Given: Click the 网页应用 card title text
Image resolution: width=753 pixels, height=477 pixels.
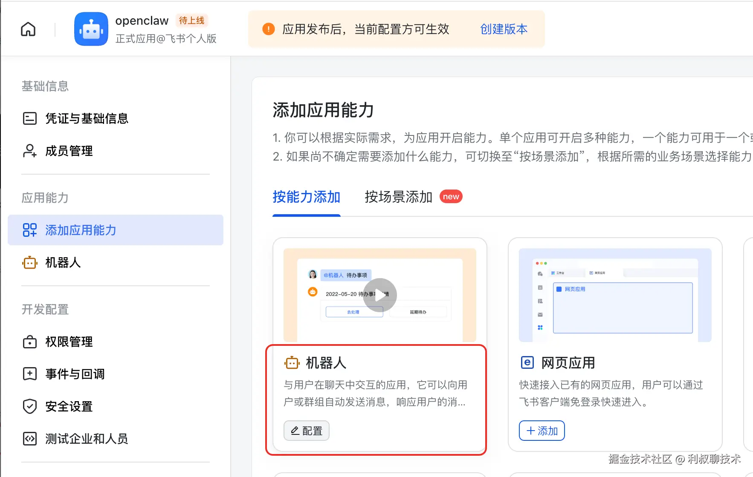Looking at the screenshot, I should coord(568,363).
